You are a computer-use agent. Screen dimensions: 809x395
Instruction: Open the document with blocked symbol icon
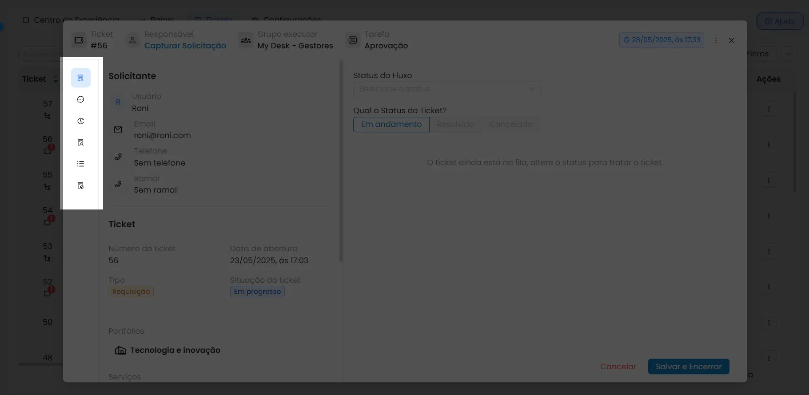[x=80, y=186]
